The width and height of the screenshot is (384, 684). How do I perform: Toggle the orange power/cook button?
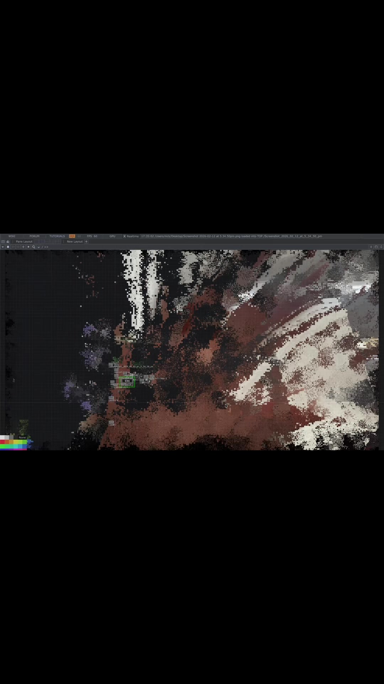coord(72,236)
